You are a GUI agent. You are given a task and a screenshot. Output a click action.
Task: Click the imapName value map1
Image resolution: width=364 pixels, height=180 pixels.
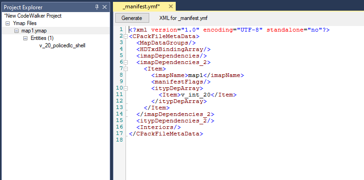(195, 75)
